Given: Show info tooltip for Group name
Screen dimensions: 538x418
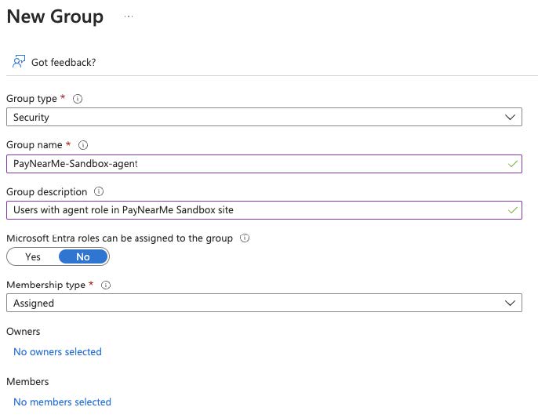Looking at the screenshot, I should click(x=83, y=145).
